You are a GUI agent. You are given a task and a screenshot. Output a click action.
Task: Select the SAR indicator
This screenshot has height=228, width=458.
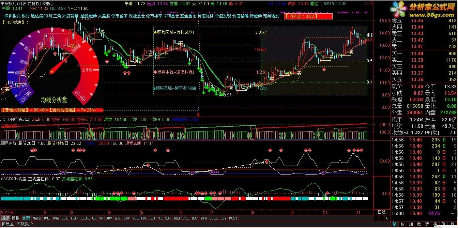pyautogui.click(x=168, y=218)
